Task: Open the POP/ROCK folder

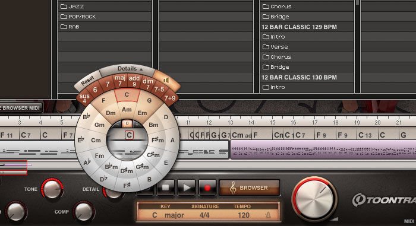Action: (x=105, y=17)
